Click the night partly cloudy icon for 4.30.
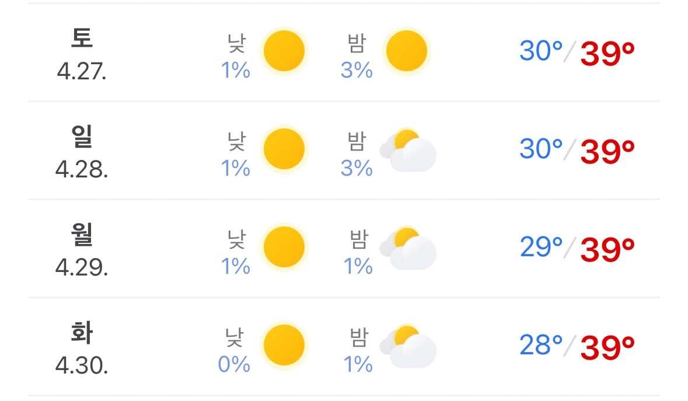Viewport: 688px width, 401px height. click(x=408, y=347)
